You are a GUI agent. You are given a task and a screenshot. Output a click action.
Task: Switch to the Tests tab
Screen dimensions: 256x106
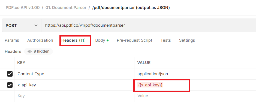[165, 40]
